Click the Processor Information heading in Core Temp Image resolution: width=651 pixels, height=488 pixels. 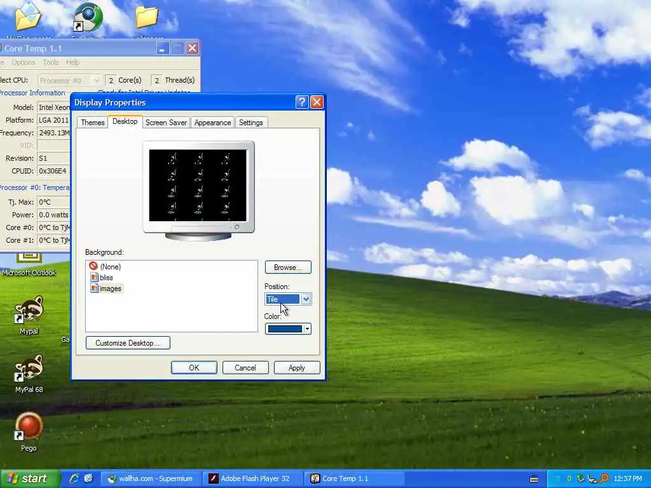32,93
